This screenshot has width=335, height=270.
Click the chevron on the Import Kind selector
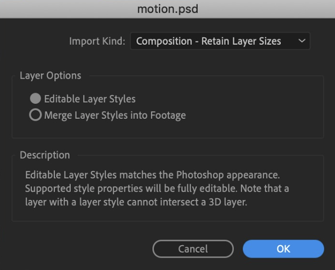tap(302, 41)
